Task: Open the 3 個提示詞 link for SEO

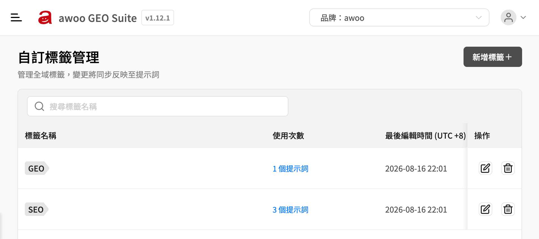Action: [290, 210]
